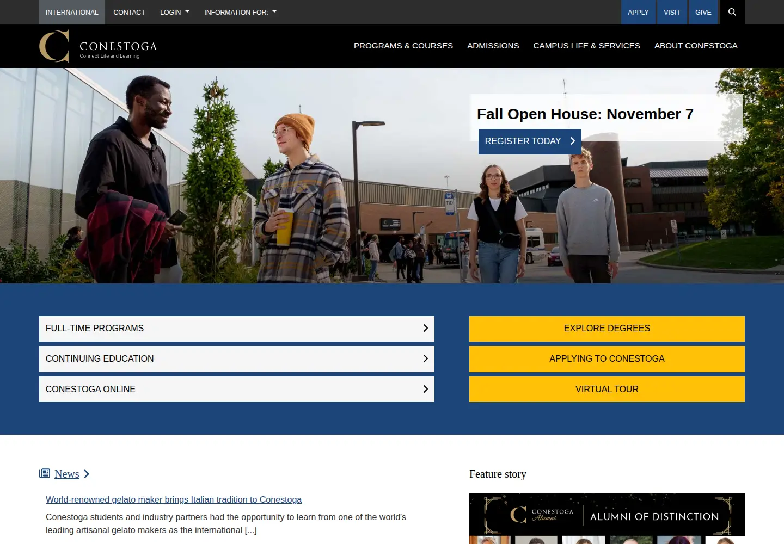Open the site search magnifier icon

[732, 12]
